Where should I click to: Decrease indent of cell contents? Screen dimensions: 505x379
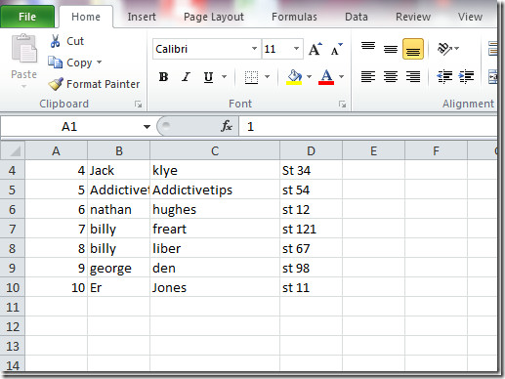click(444, 77)
